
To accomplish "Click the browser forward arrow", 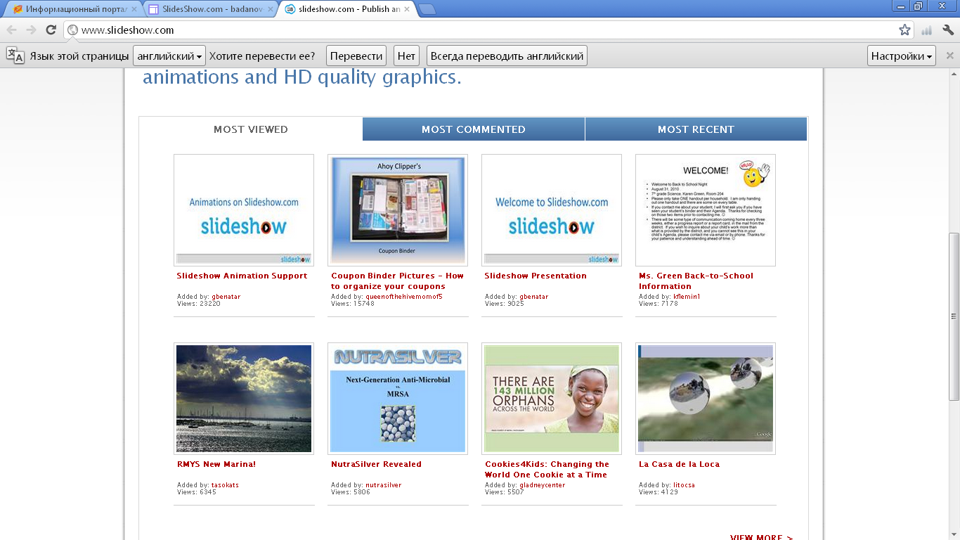I will coord(32,30).
